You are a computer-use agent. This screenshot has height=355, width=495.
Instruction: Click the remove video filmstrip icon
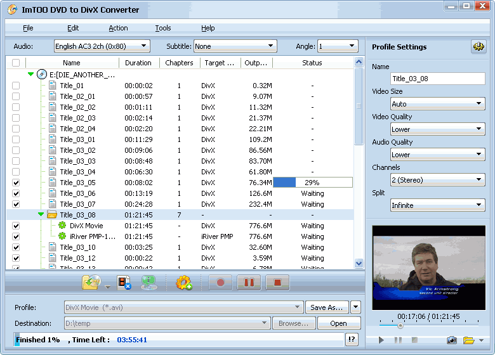[124, 283]
